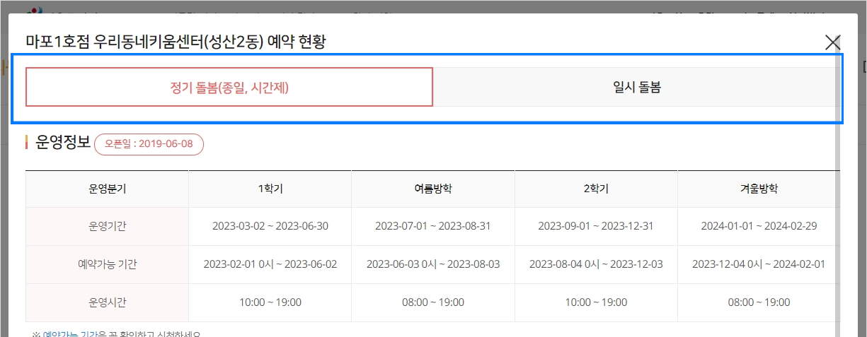This screenshot has width=867, height=337.
Task: Click the cell 2023-07-01 ~ 2023-08-31
Action: (x=433, y=226)
